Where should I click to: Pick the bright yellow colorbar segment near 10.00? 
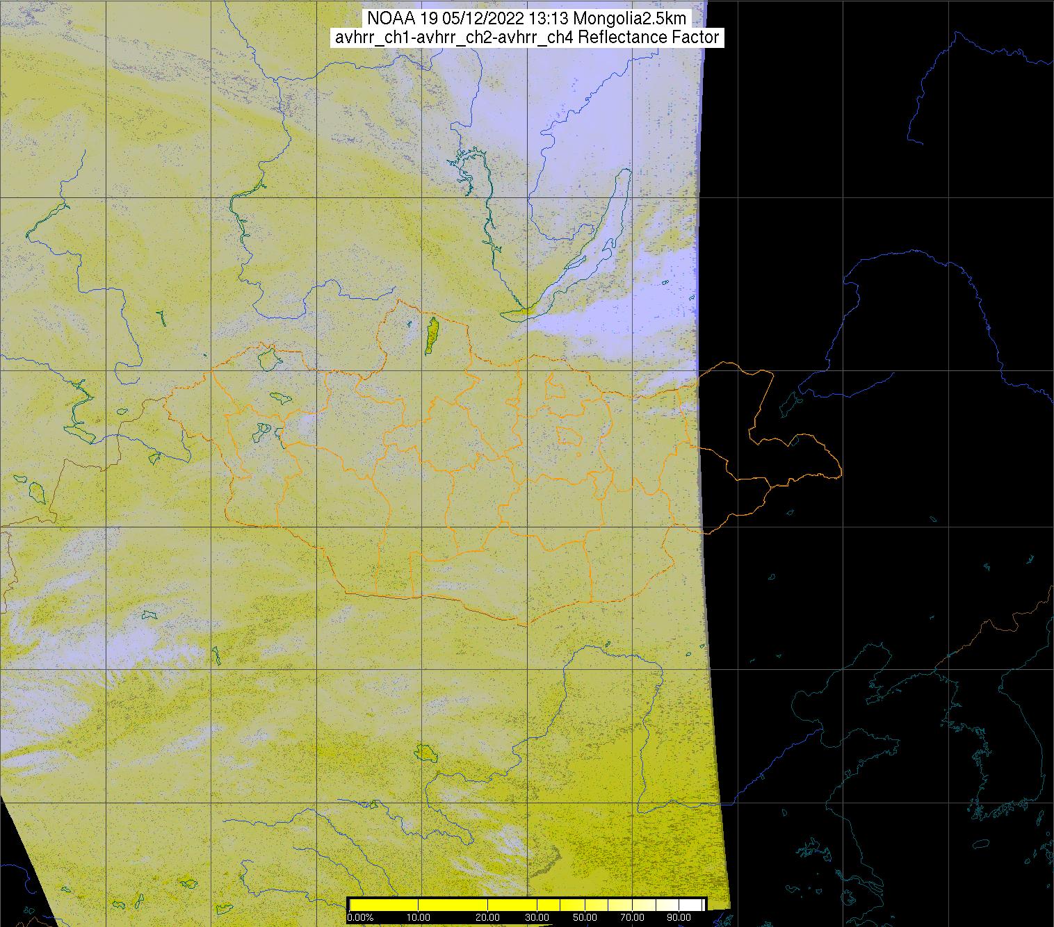coord(417,904)
